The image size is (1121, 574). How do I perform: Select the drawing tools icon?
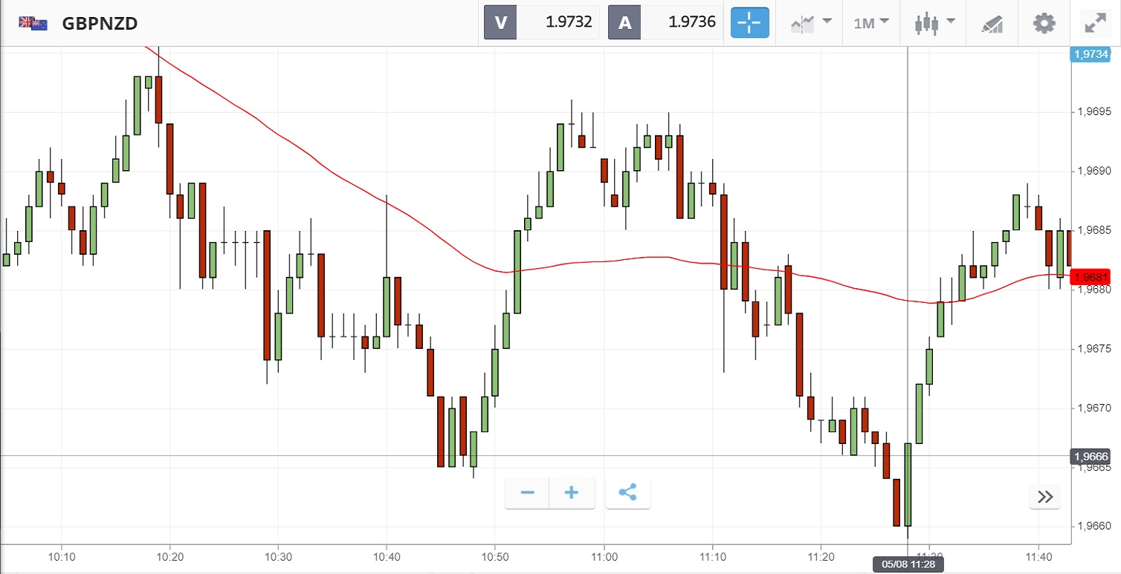coord(991,22)
